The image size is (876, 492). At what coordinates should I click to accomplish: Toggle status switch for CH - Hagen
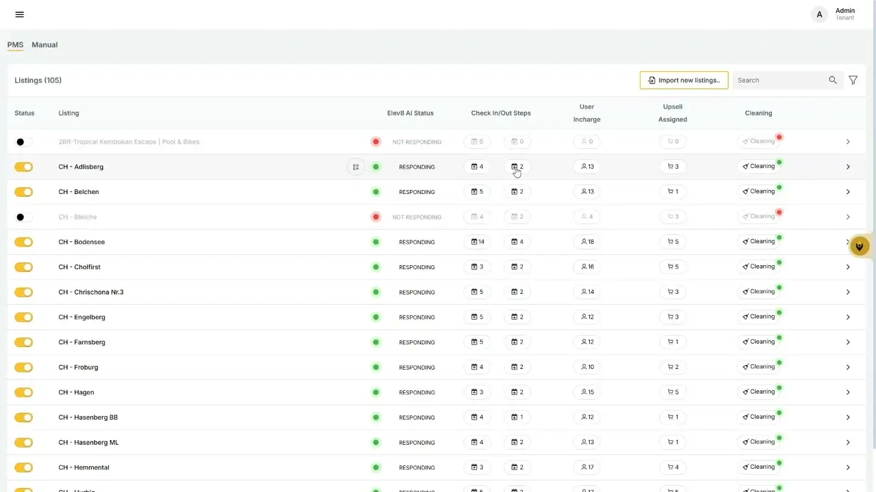(x=24, y=392)
